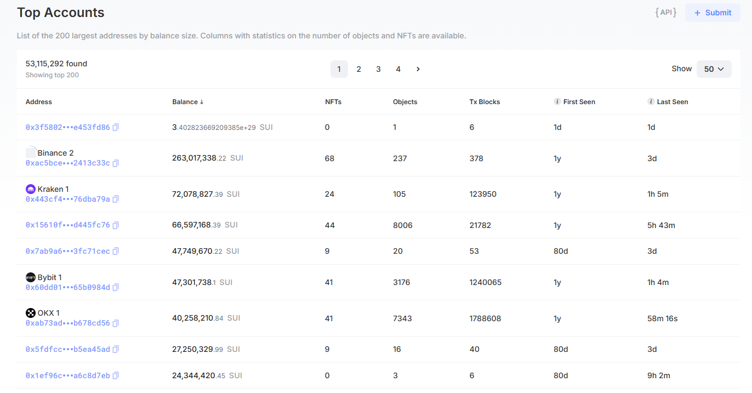Click copy icon beside Binance 2 address

(x=116, y=163)
